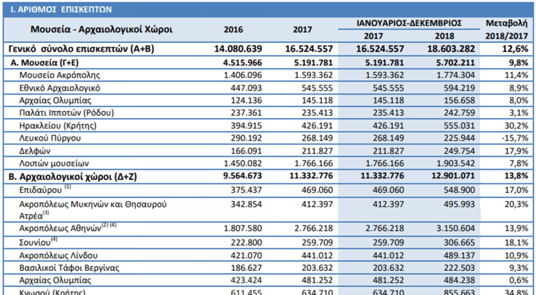Screen dimensions: 536x295
Task: Select the 1.807.580 value for Ακροπόλεως Αθηνών
Action: pos(243,228)
